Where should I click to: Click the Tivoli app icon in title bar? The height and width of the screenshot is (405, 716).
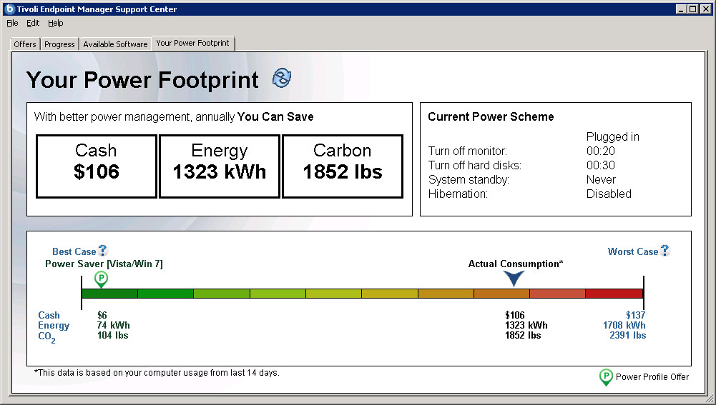coord(10,9)
